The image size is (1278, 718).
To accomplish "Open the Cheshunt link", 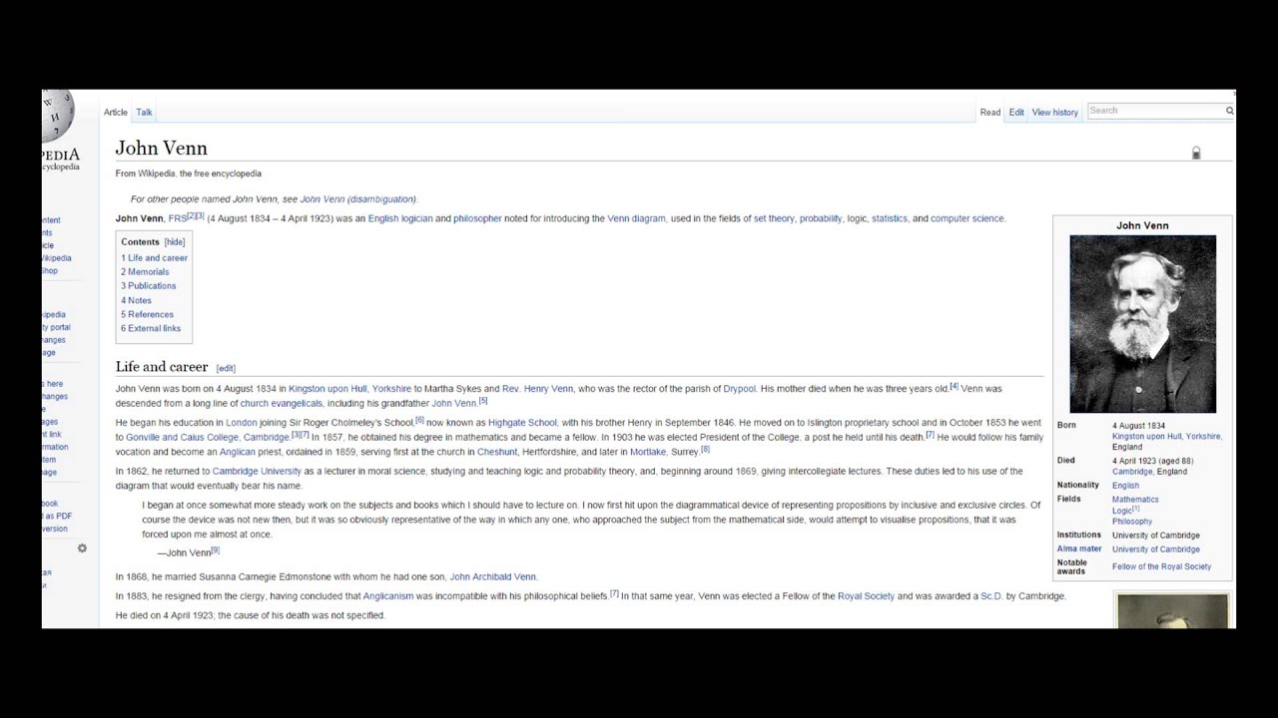I will point(497,452).
